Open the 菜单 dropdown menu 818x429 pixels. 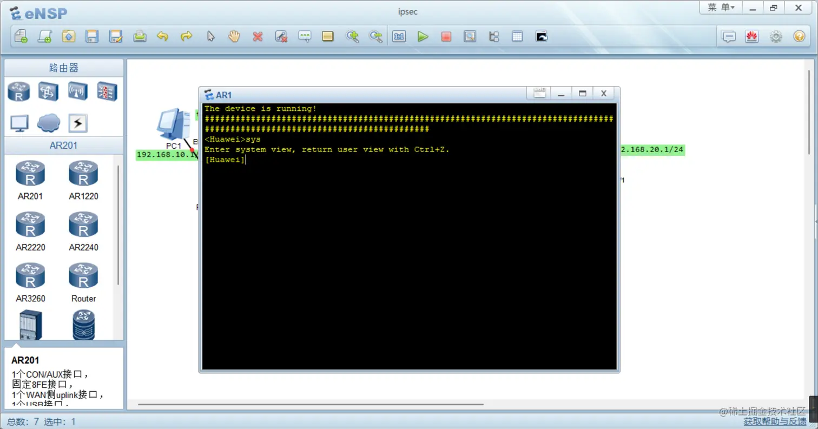tap(721, 7)
